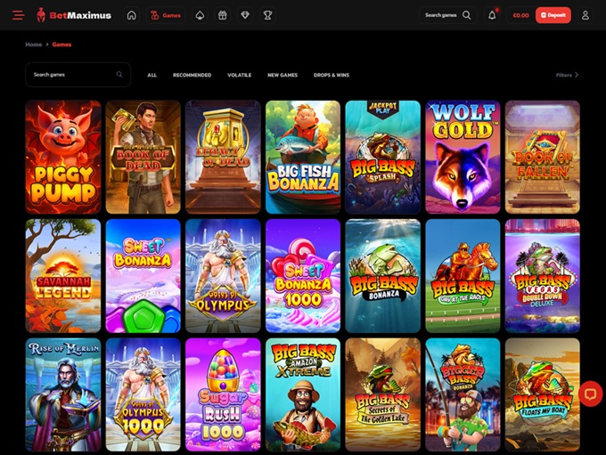
Task: Open the trophy tournaments icon
Action: 267,15
